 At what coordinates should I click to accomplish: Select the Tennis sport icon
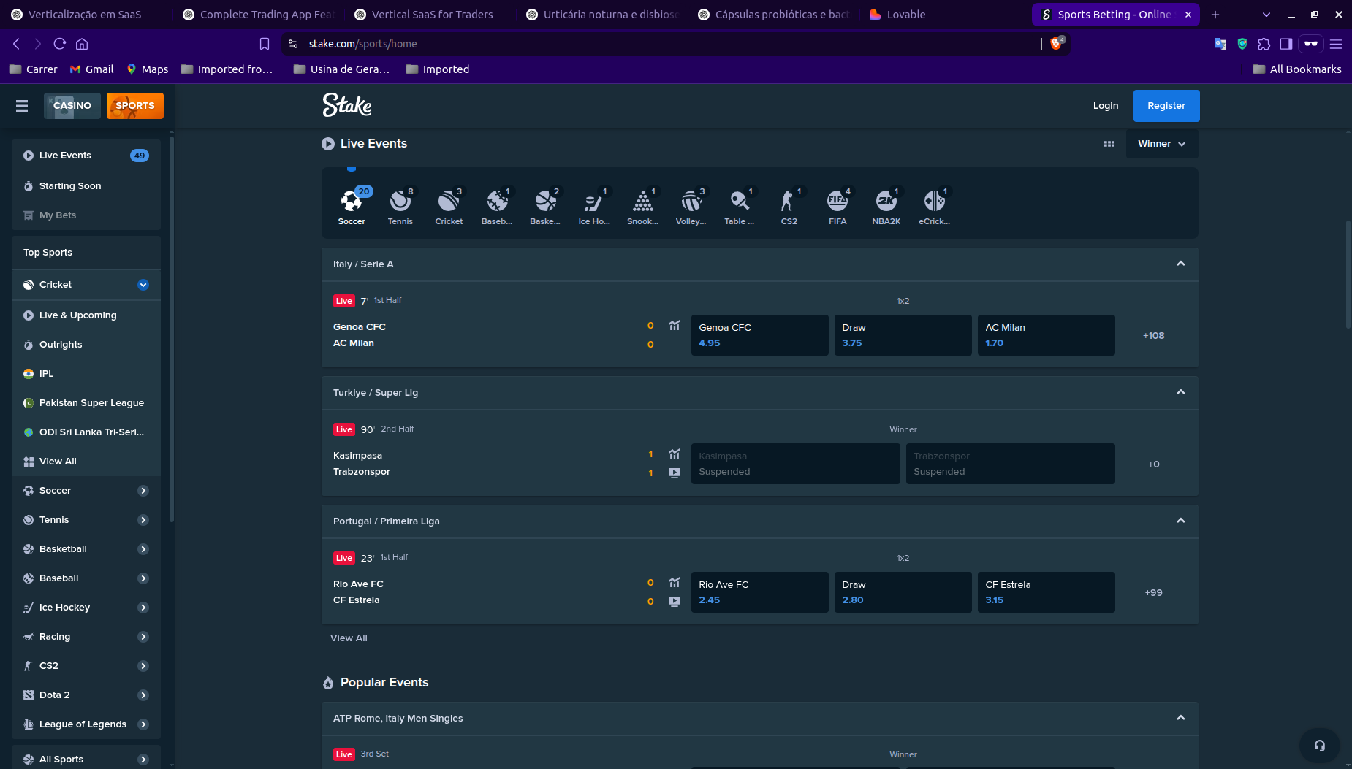point(400,206)
